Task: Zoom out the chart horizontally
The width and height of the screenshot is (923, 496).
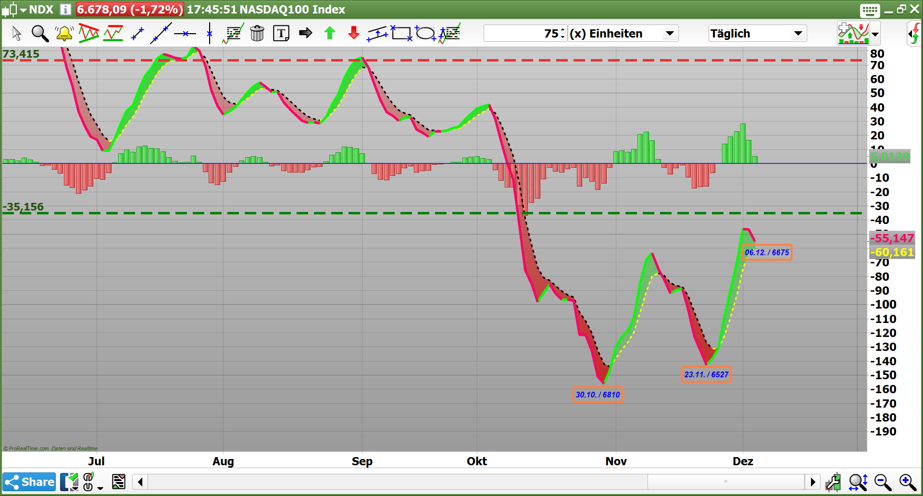Action: point(883,482)
